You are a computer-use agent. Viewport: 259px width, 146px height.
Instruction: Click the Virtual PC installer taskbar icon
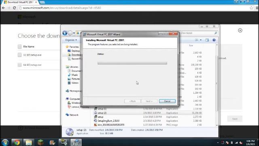point(76,142)
